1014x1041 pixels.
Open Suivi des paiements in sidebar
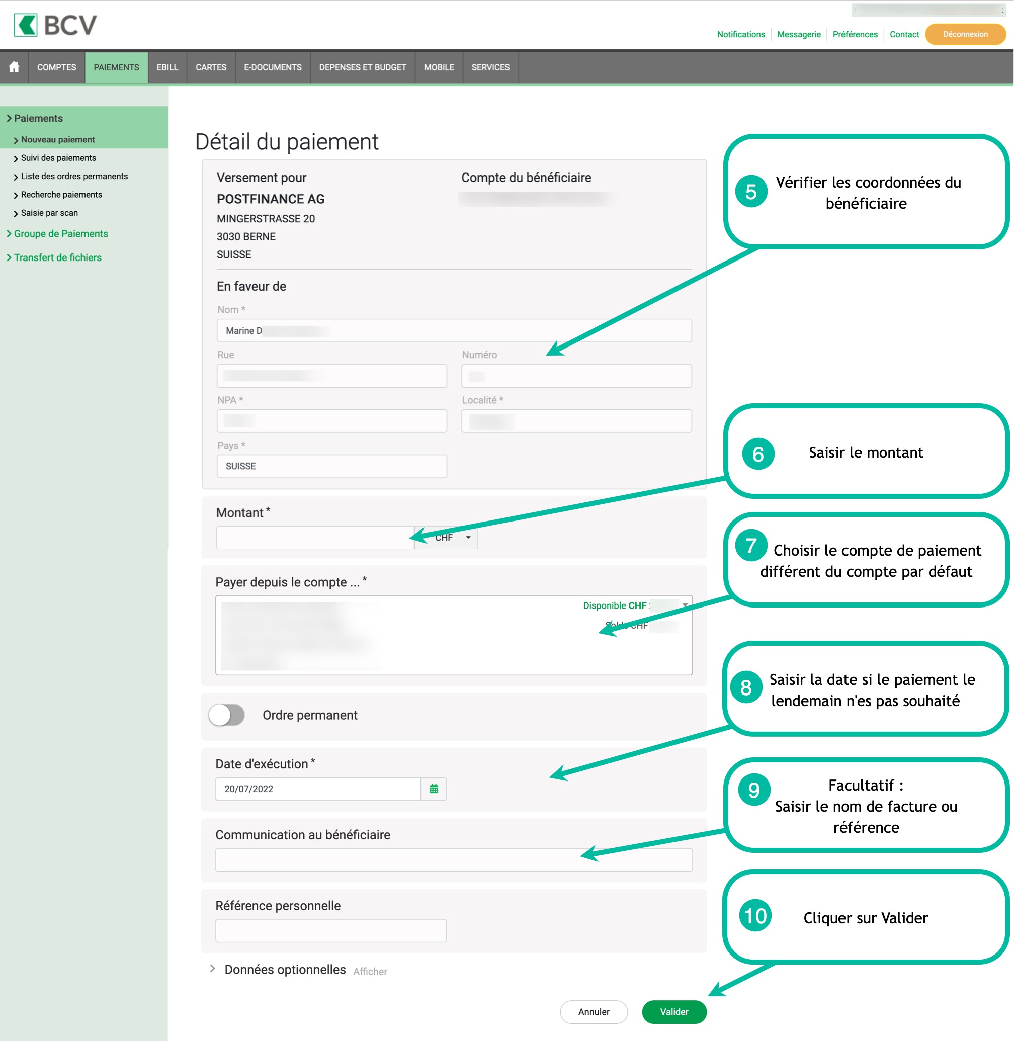58,158
